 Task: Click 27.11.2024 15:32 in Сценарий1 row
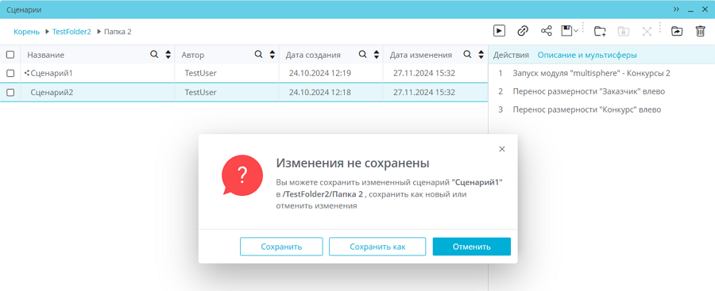pos(424,73)
